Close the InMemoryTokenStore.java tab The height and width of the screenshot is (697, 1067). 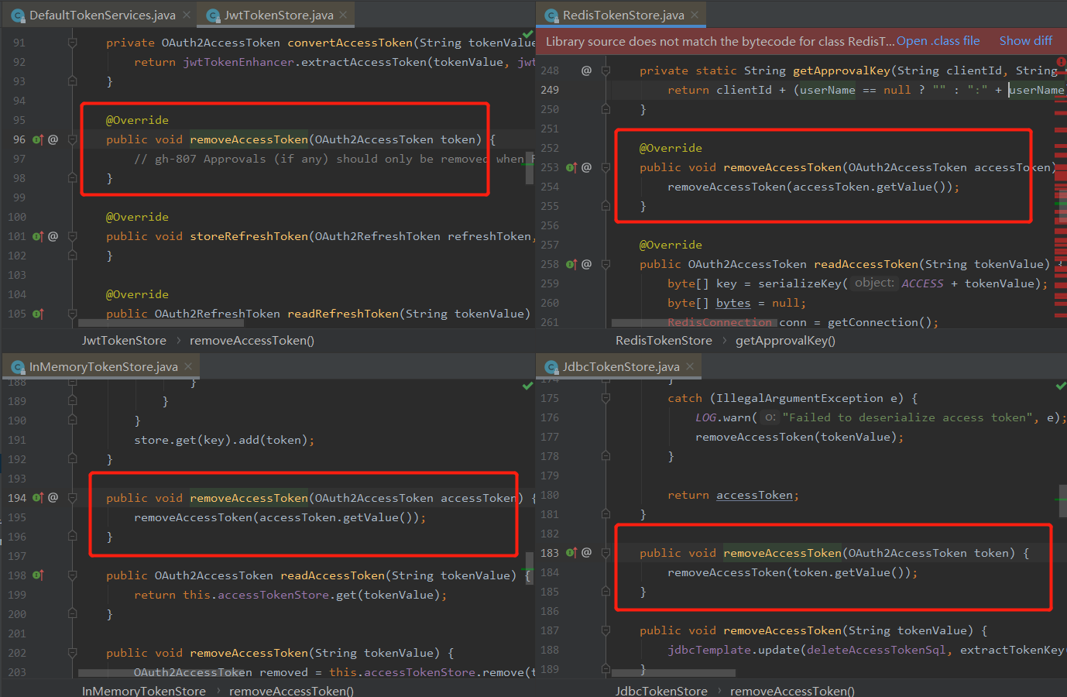188,366
